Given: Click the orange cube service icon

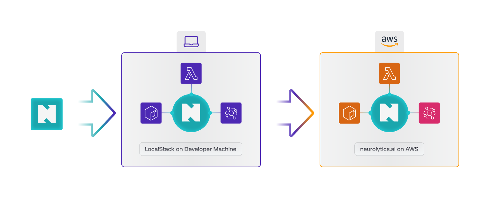Looking at the screenshot, I should (x=349, y=113).
